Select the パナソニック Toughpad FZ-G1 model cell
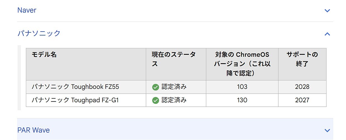 point(75,100)
